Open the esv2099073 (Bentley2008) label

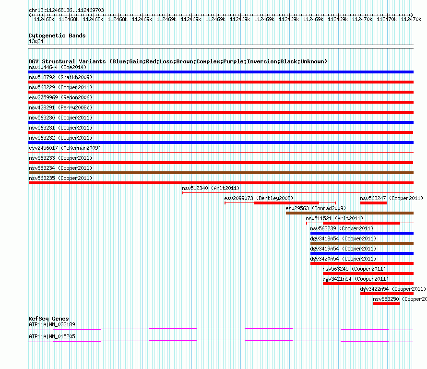coord(259,198)
